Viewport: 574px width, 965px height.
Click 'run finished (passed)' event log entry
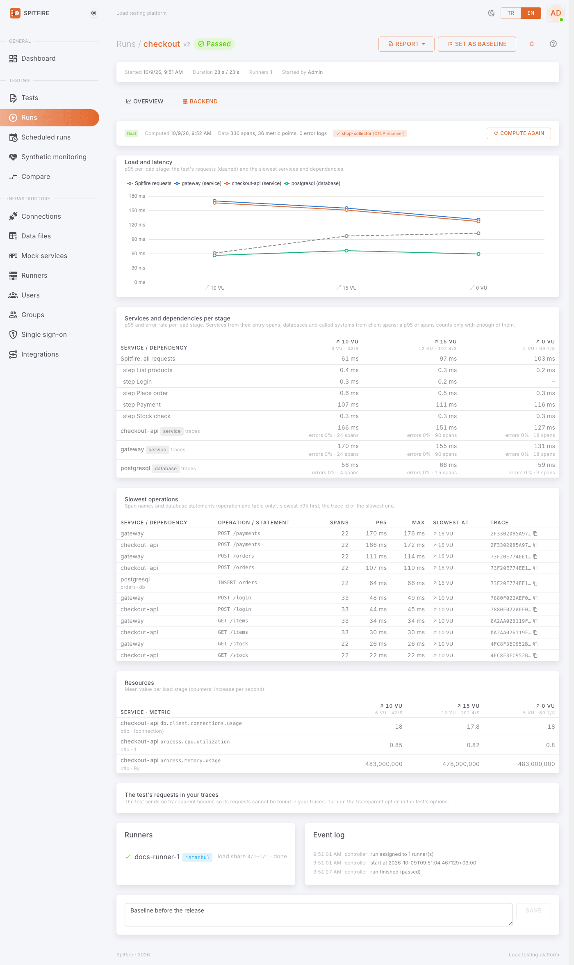[x=395, y=872]
